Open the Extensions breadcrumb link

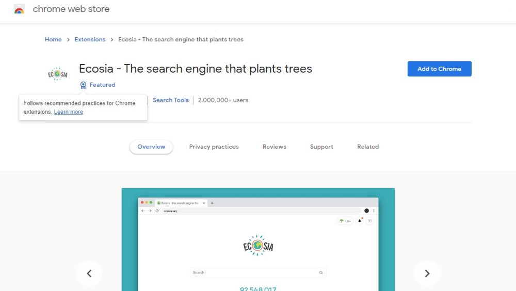(x=90, y=40)
